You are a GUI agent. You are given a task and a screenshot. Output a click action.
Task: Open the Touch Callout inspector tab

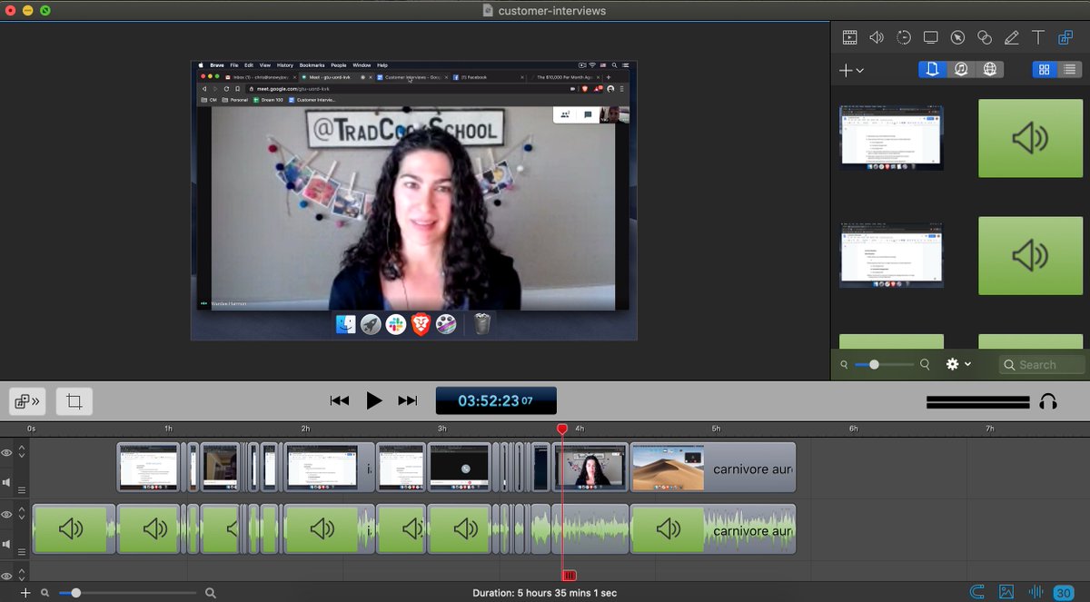(x=985, y=37)
